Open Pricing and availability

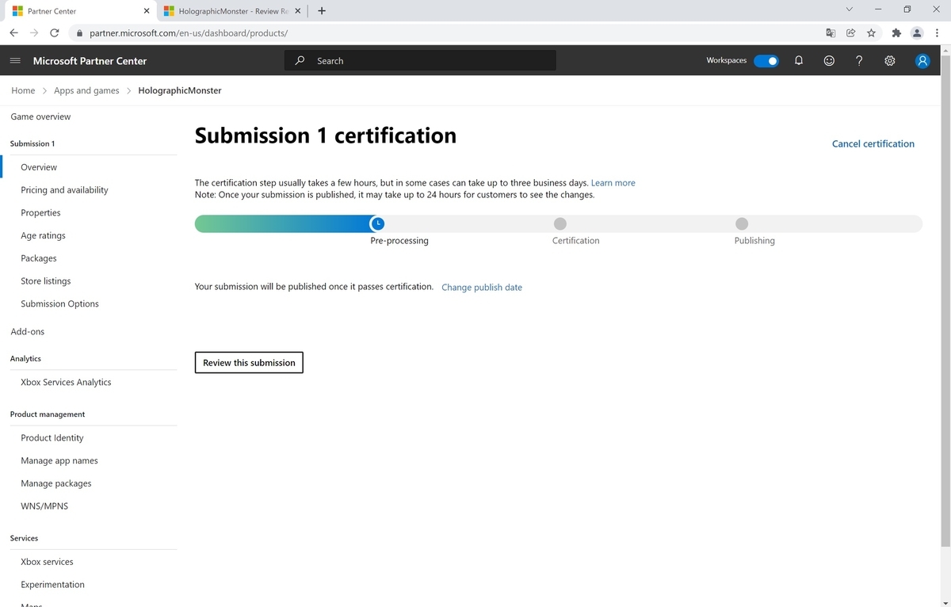click(64, 190)
